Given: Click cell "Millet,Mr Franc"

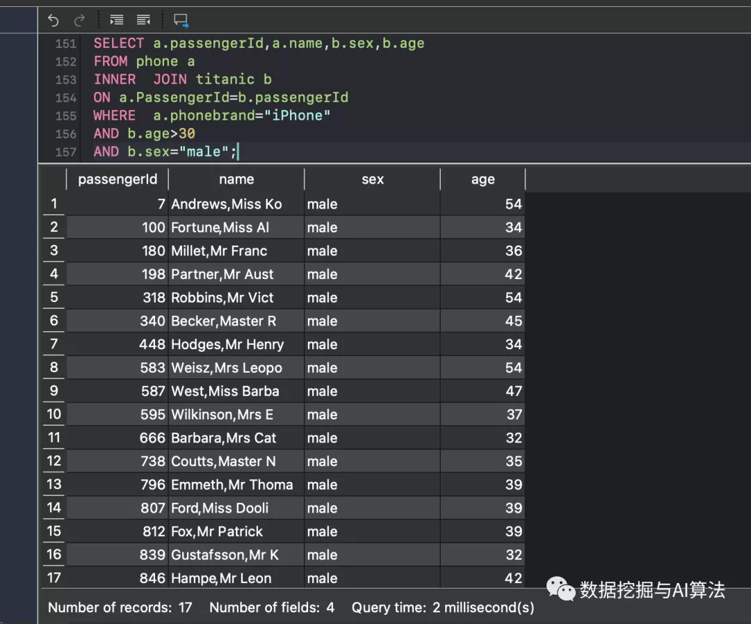Looking at the screenshot, I should click(236, 250).
